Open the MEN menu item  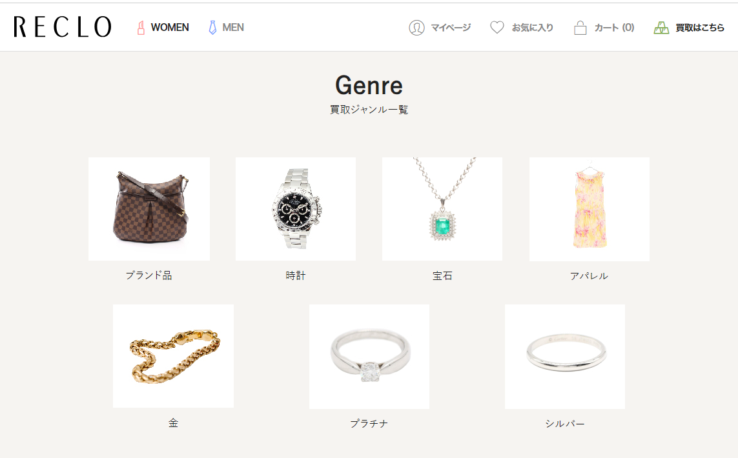click(x=233, y=27)
